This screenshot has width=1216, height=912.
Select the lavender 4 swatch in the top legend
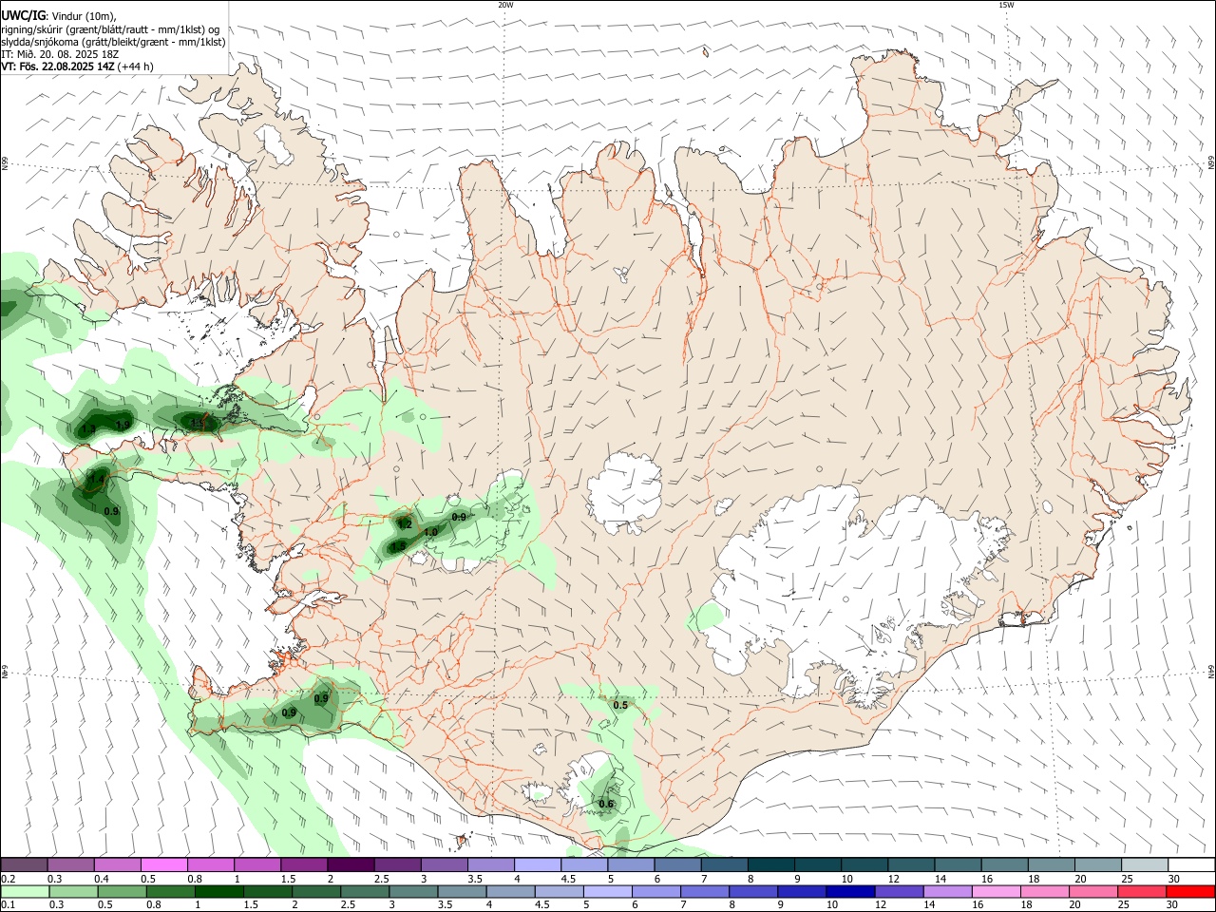click(537, 865)
